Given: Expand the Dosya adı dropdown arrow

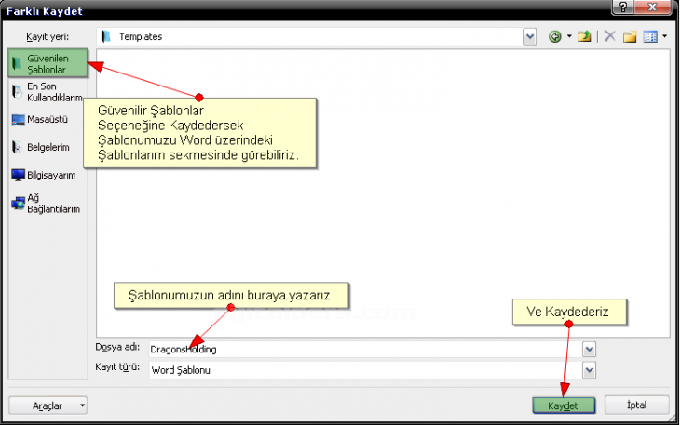Looking at the screenshot, I should click(x=589, y=350).
